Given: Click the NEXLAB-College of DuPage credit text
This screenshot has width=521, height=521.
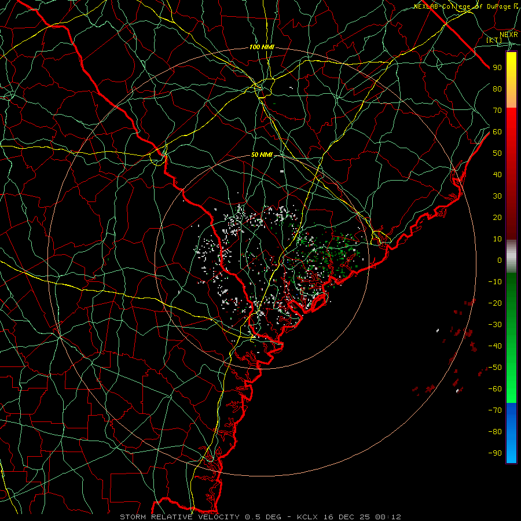Looking at the screenshot, I should [x=465, y=6].
